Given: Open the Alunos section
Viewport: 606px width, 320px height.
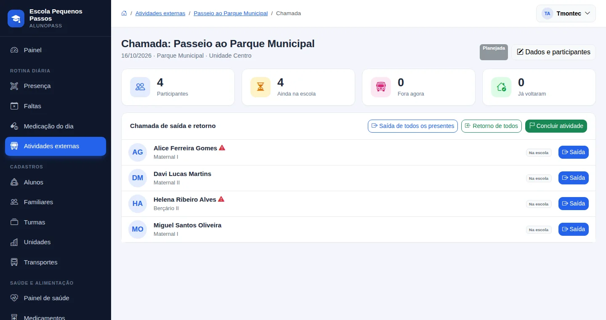Looking at the screenshot, I should coord(56,182).
